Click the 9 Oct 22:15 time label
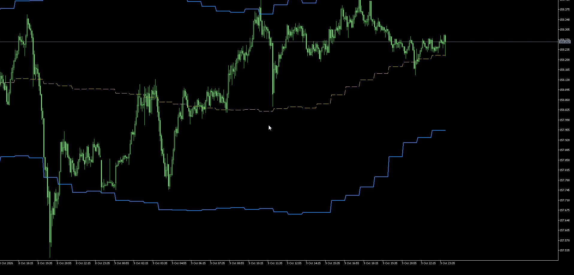 click(x=428, y=263)
